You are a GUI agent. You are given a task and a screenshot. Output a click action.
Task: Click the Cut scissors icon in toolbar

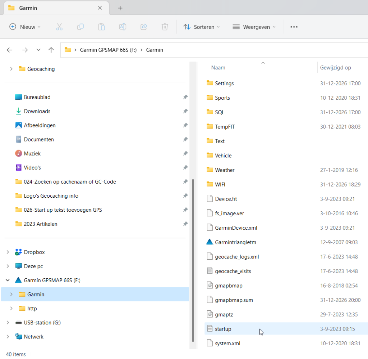point(59,27)
